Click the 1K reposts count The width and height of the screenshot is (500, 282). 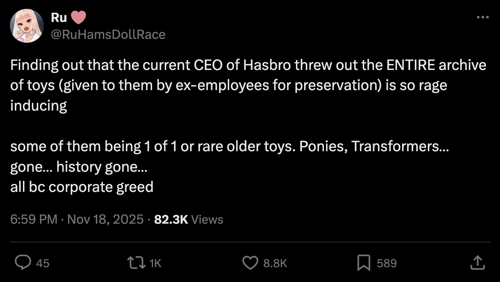(155, 263)
